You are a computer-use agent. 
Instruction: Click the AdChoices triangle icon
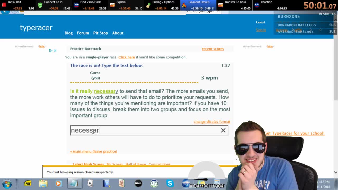point(50,50)
